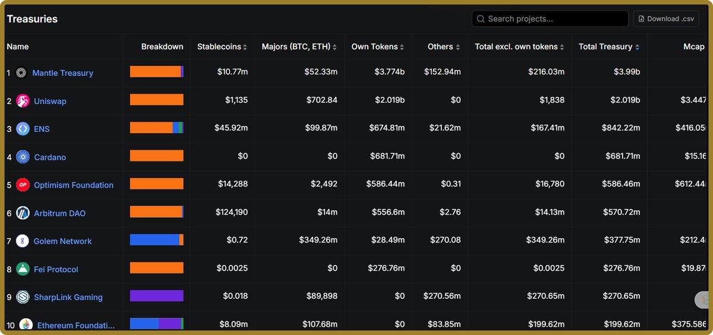Open the Arbitrum DAO link
Viewport: 713px width, 335px height.
59,213
